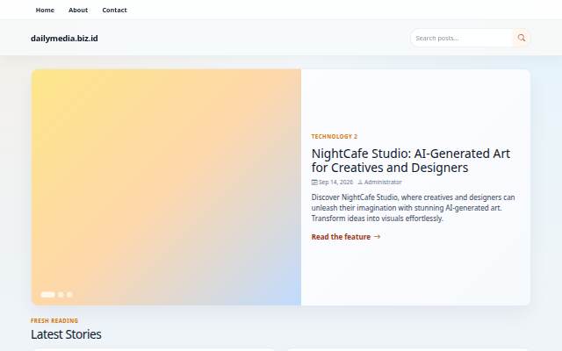Focus the Search posts input field
The height and width of the screenshot is (351, 562).
[463, 38]
